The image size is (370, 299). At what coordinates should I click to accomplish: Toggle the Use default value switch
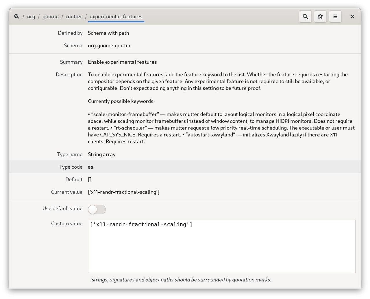tap(97, 209)
